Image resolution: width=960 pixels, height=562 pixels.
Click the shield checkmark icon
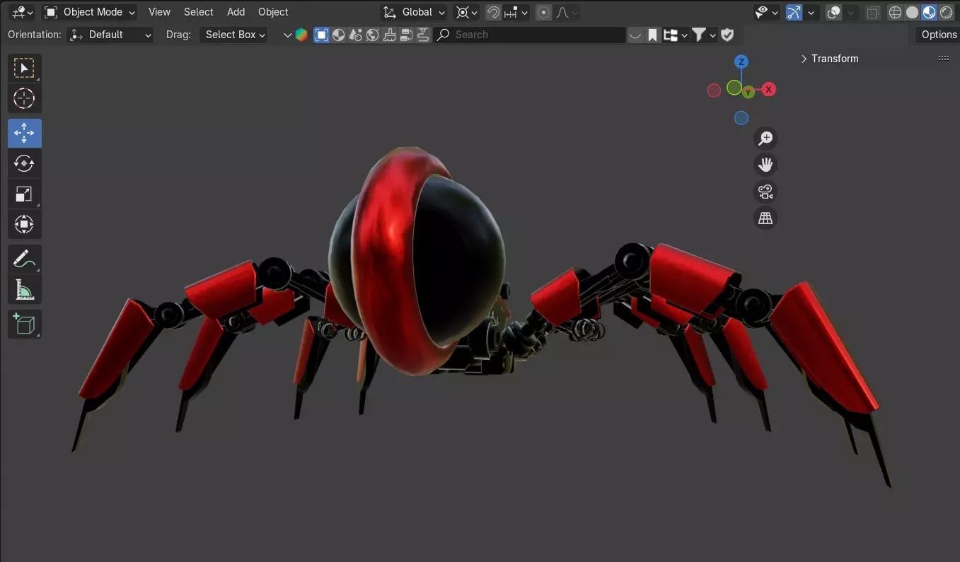point(727,35)
